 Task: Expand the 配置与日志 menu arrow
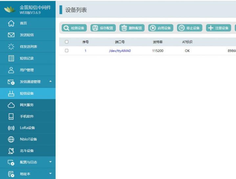51,162
